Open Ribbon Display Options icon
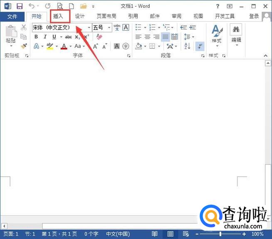Image resolution: width=272 pixels, height=239 pixels. [230, 6]
